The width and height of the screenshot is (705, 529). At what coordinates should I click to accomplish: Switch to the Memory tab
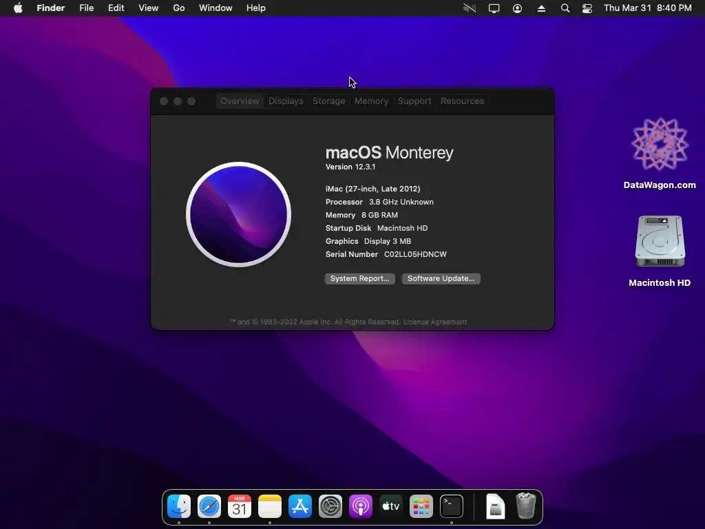pos(371,101)
